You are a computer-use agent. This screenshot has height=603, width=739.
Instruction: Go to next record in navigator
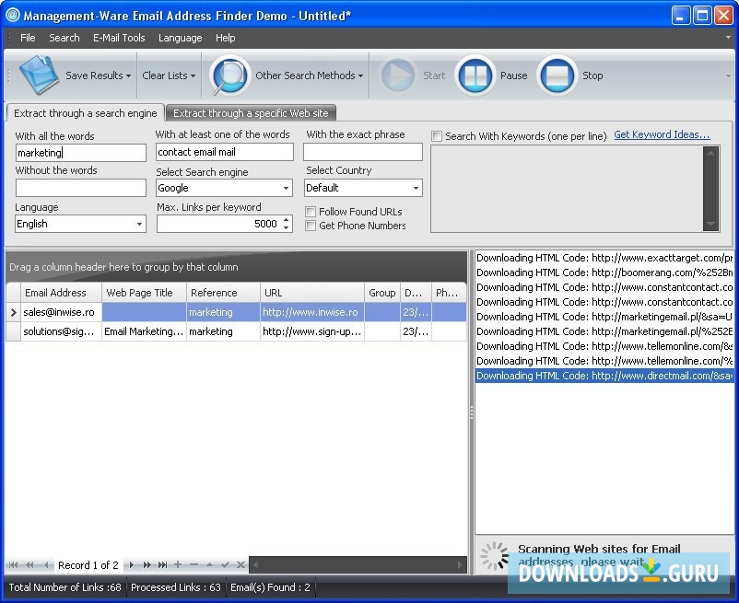click(x=132, y=564)
